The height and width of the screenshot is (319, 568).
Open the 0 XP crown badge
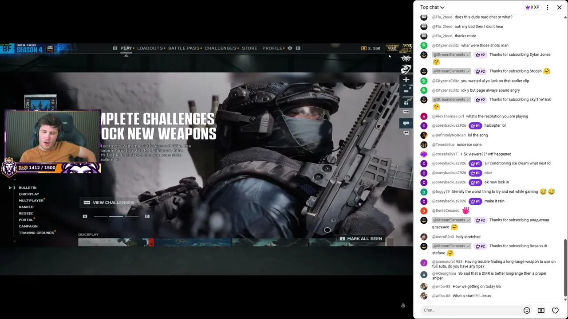point(532,7)
